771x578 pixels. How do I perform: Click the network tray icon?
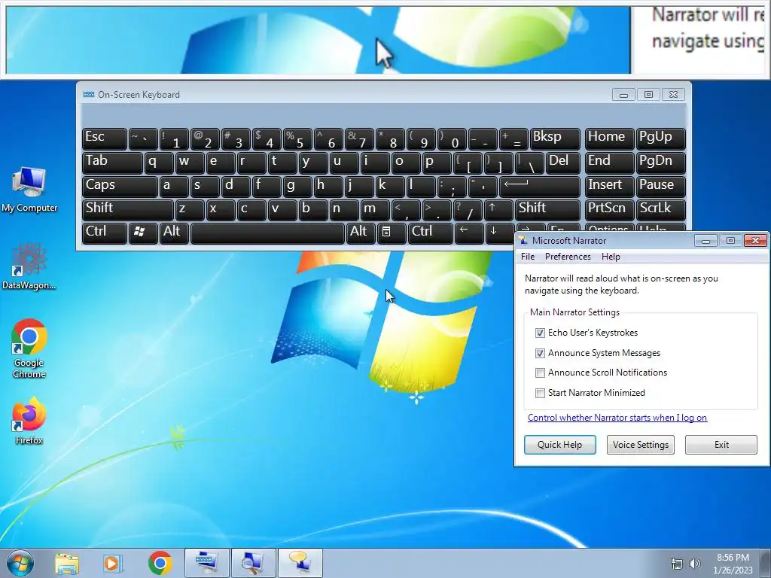677,563
